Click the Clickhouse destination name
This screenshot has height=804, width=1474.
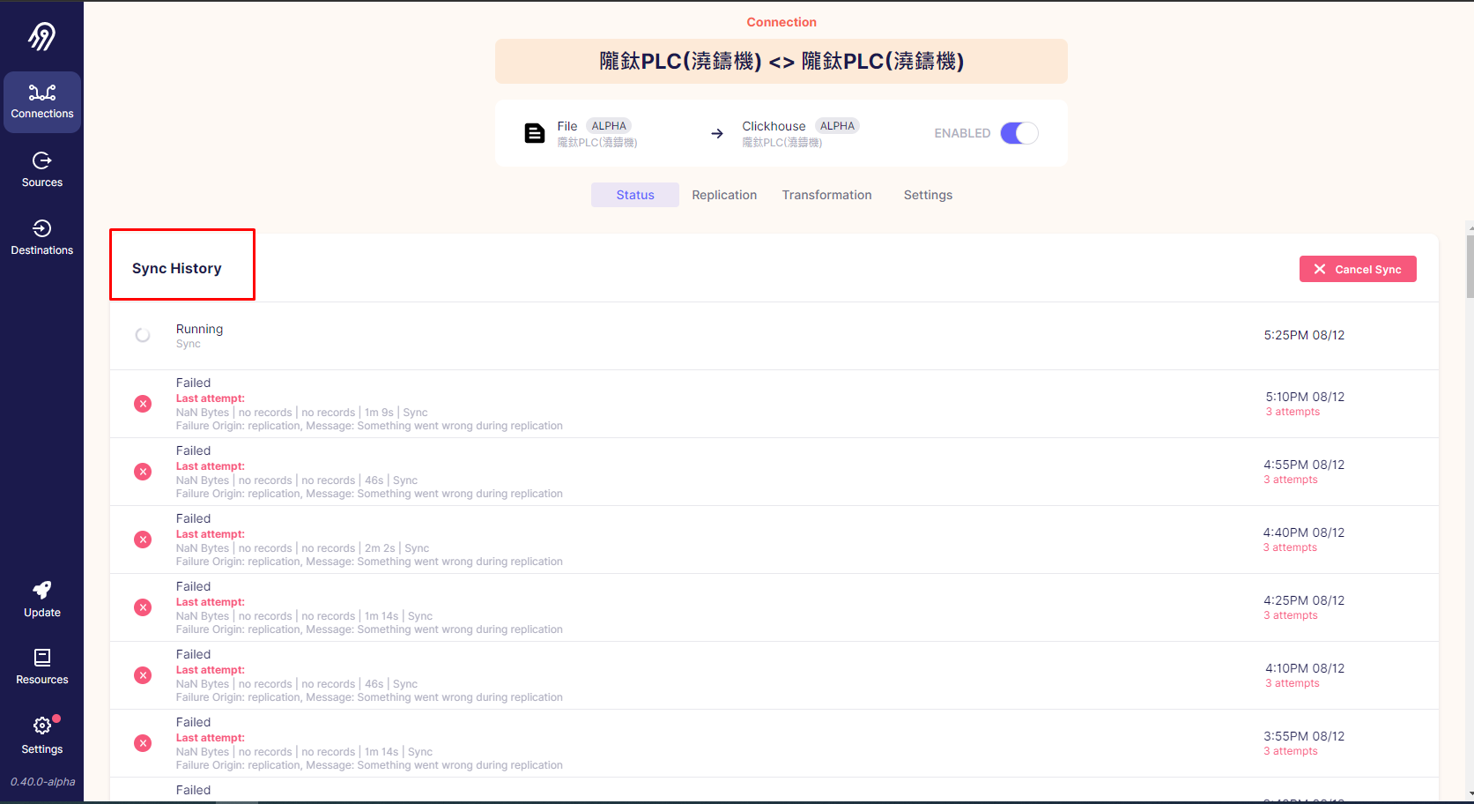(774, 126)
